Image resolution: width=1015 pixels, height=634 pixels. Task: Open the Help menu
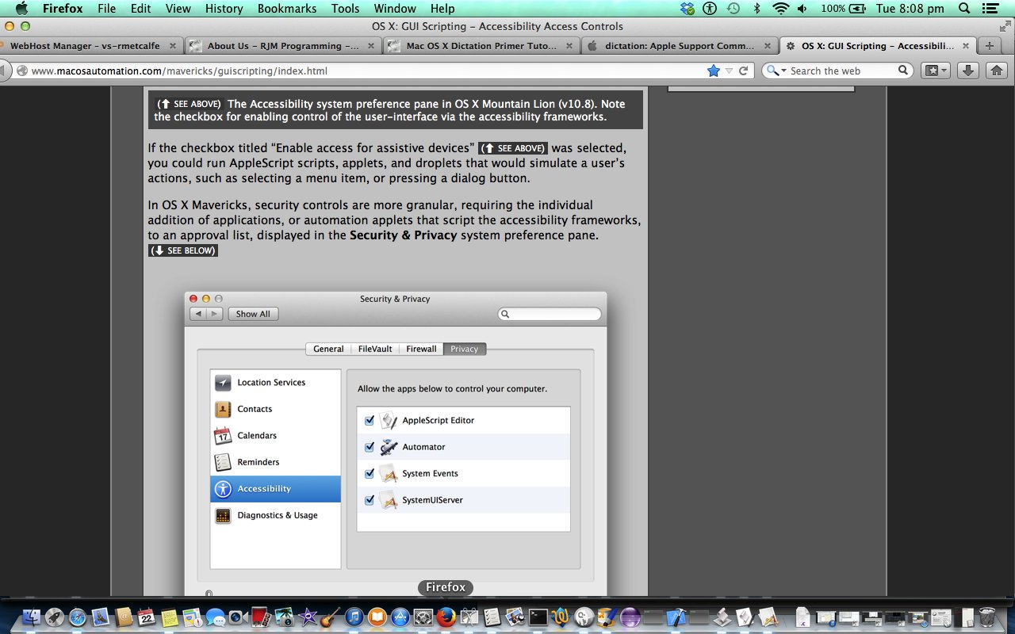(x=442, y=9)
